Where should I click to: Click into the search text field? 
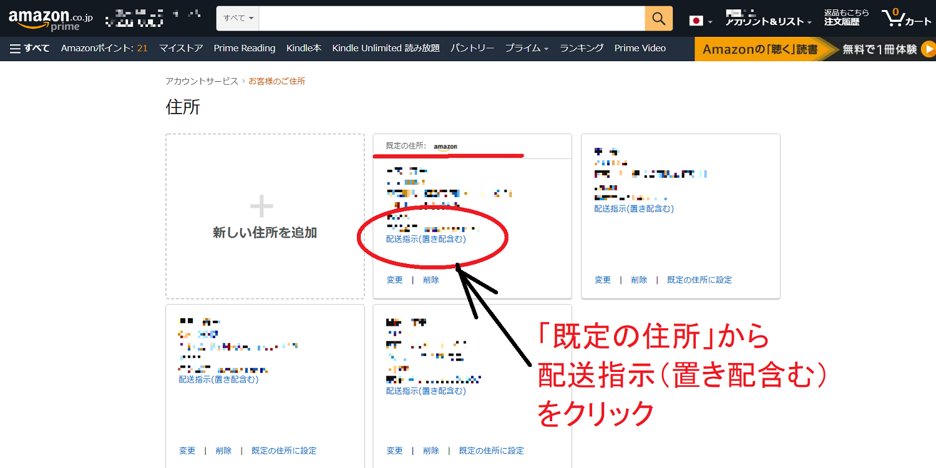click(x=452, y=19)
